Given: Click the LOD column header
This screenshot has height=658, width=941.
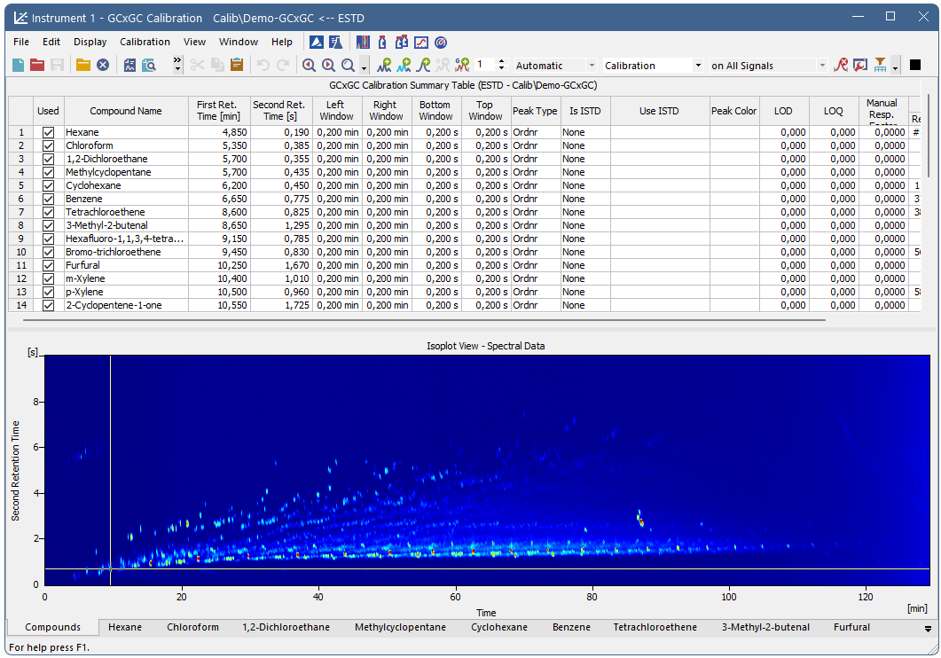Looking at the screenshot, I should point(784,111).
